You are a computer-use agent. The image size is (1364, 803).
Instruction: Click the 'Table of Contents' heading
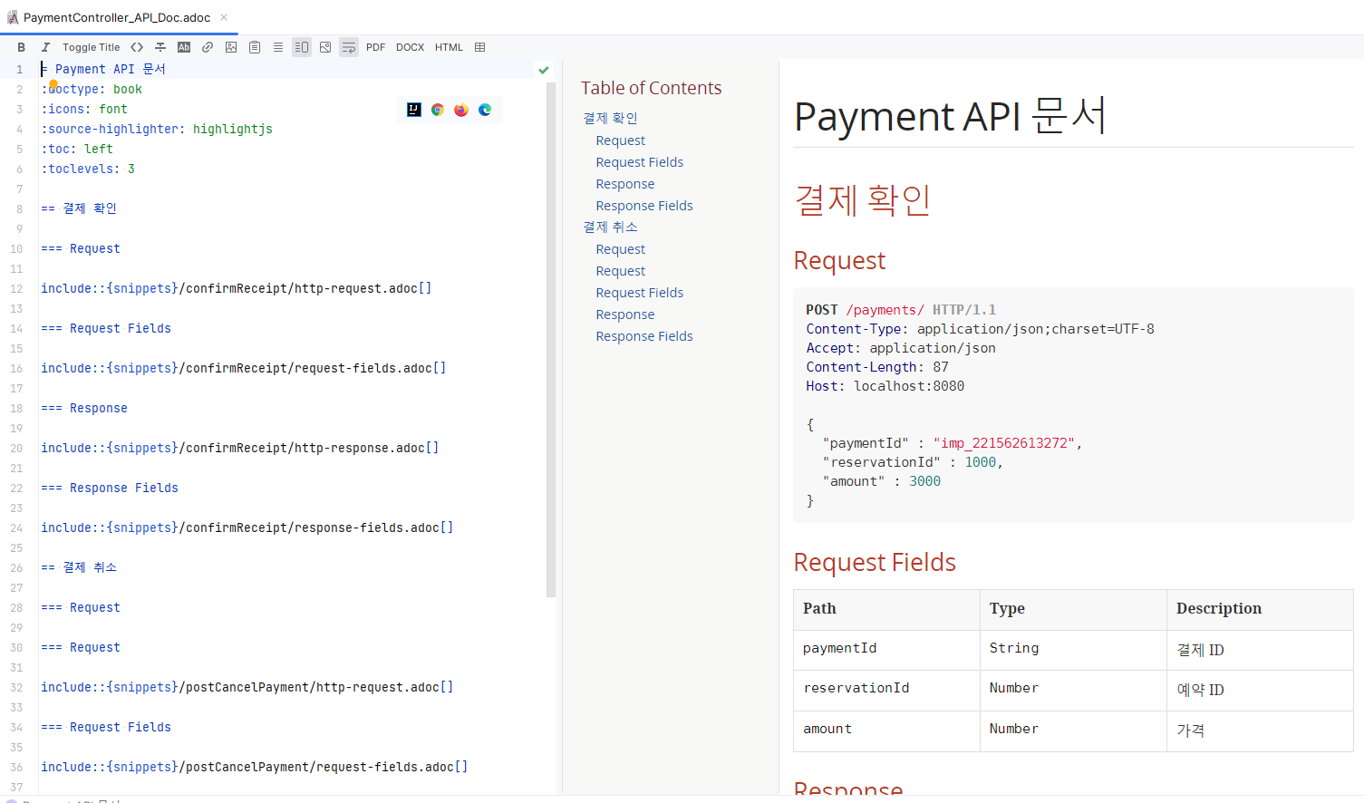651,88
